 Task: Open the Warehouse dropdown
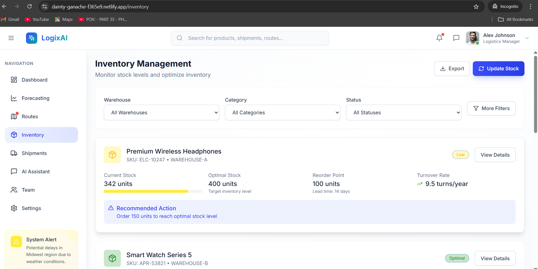point(161,113)
